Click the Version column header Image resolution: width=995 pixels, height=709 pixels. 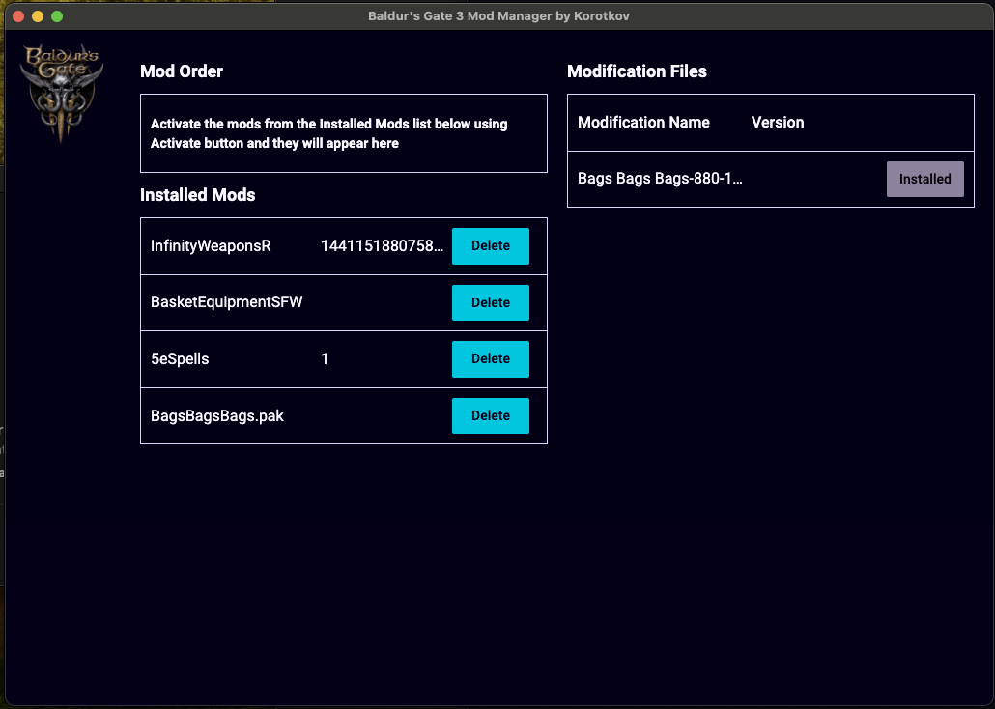tap(776, 123)
